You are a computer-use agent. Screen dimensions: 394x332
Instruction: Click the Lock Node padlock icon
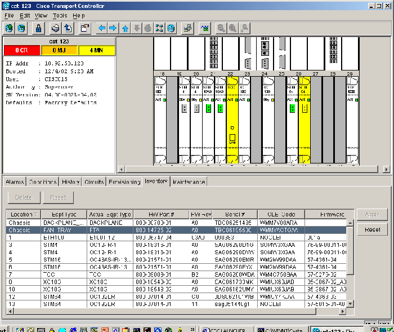pos(38,28)
